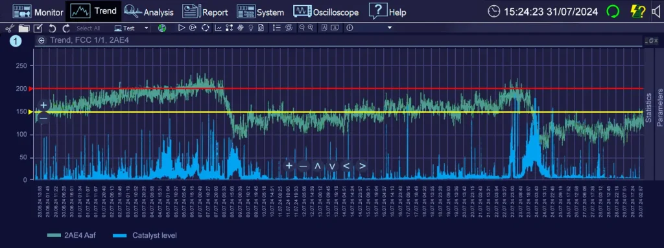Select the Trend tab
The width and height of the screenshot is (664, 248).
(x=93, y=11)
